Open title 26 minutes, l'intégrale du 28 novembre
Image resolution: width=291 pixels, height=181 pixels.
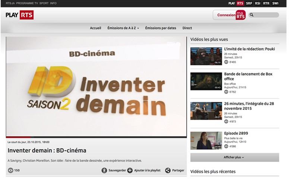click(x=249, y=106)
